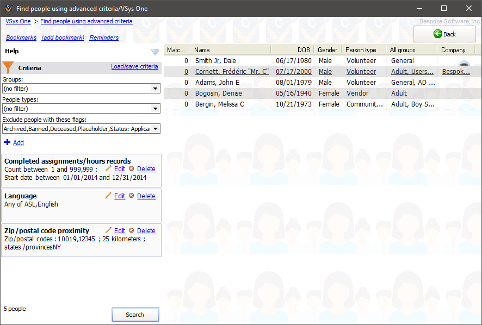482x325 pixels.
Task: Click the Search button
Action: (135, 314)
